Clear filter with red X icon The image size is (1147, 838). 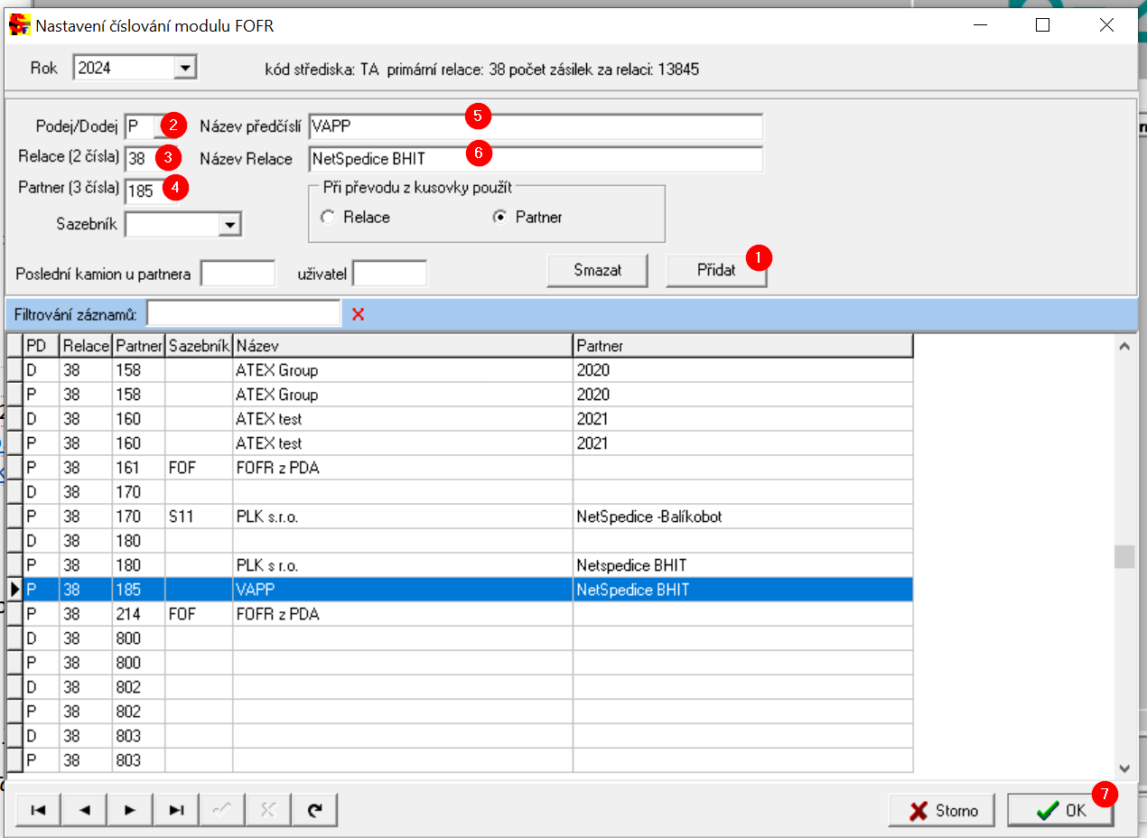(x=359, y=314)
